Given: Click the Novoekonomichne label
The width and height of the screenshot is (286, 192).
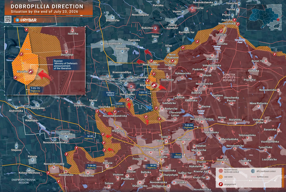Looking at the screenshot, I should (202, 119).
